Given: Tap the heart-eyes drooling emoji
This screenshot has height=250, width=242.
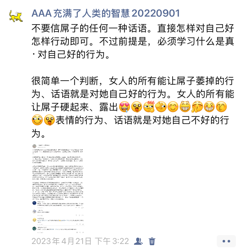Looking at the screenshot, I should point(125,106).
